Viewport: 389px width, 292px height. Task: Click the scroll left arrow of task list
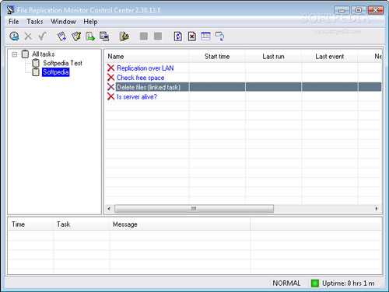tap(109, 209)
